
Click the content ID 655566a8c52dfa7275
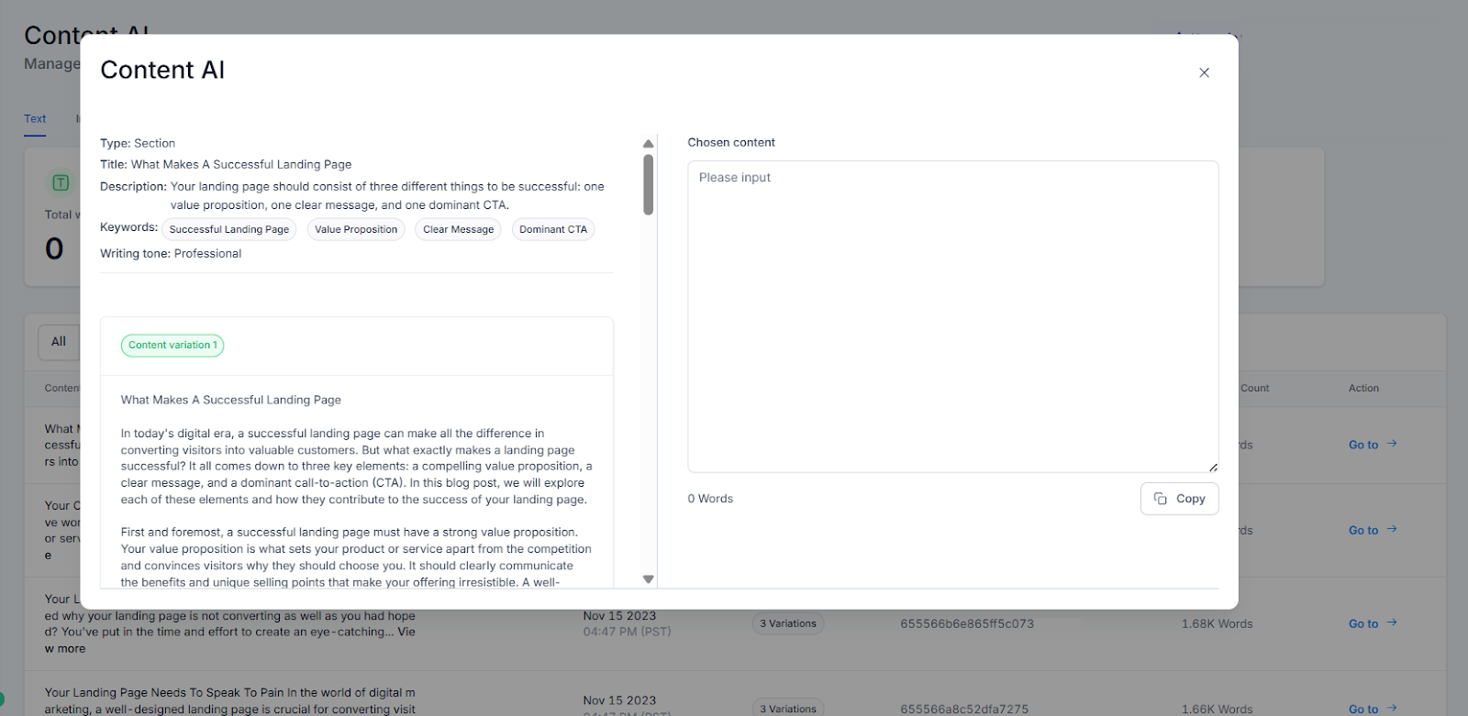(x=964, y=709)
